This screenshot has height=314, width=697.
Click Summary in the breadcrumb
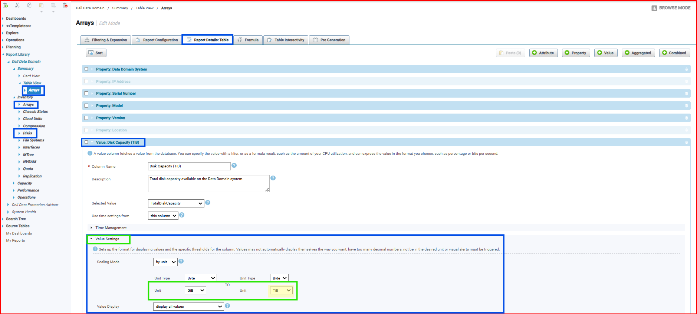120,8
